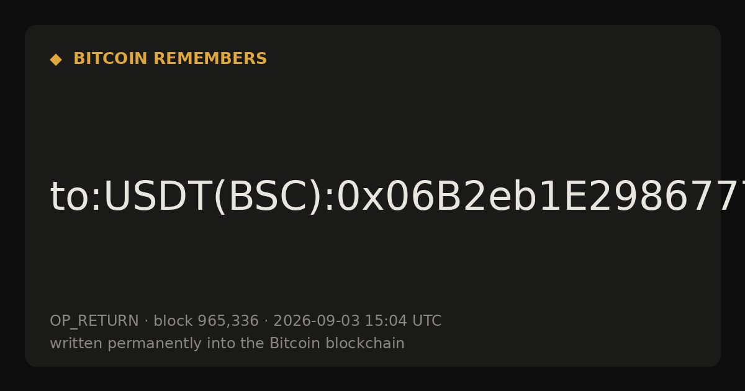Click the OP_RETURN label in the footer
This screenshot has height=391, width=745.
tap(94, 321)
